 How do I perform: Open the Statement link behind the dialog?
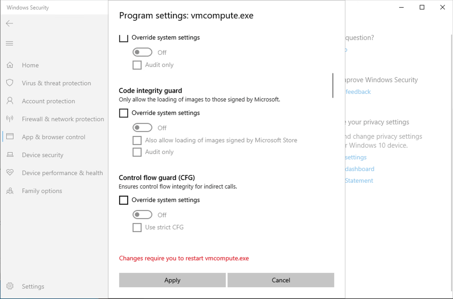(x=359, y=180)
